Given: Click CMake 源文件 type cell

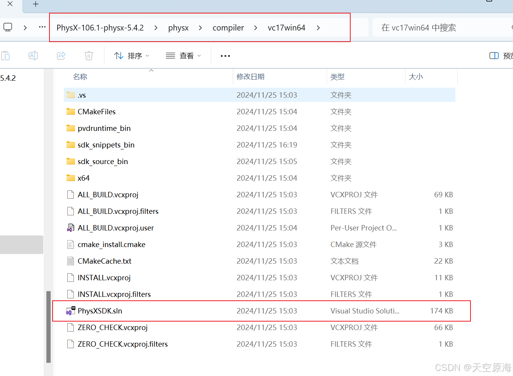Looking at the screenshot, I should click(x=353, y=244).
